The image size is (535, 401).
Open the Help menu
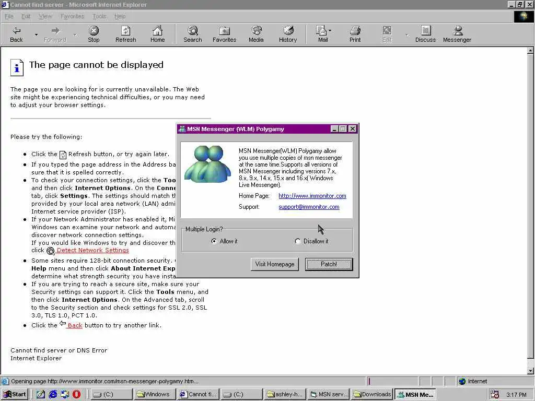pyautogui.click(x=120, y=16)
